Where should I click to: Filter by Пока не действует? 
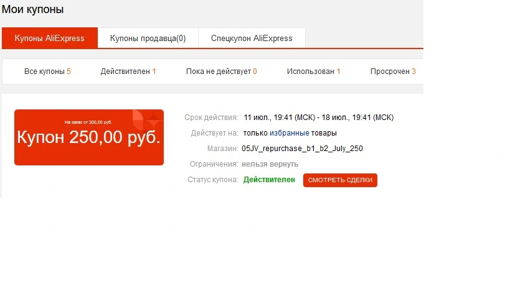(x=222, y=71)
